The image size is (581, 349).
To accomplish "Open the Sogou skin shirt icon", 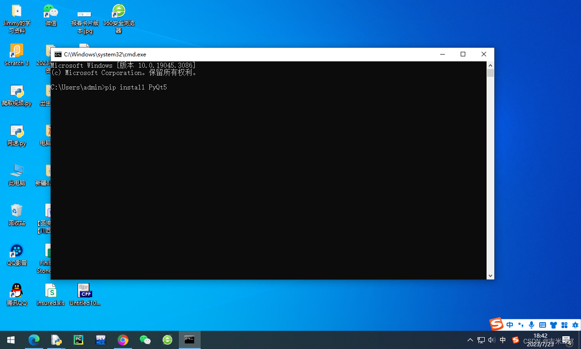I will click(x=553, y=325).
